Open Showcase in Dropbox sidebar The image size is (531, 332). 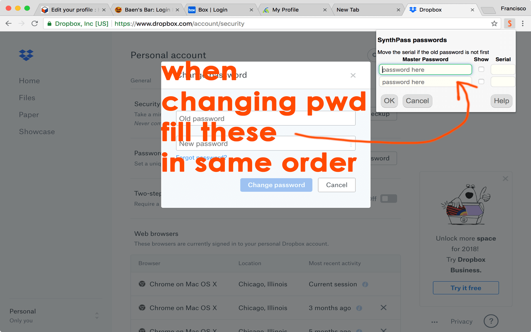pyautogui.click(x=37, y=132)
